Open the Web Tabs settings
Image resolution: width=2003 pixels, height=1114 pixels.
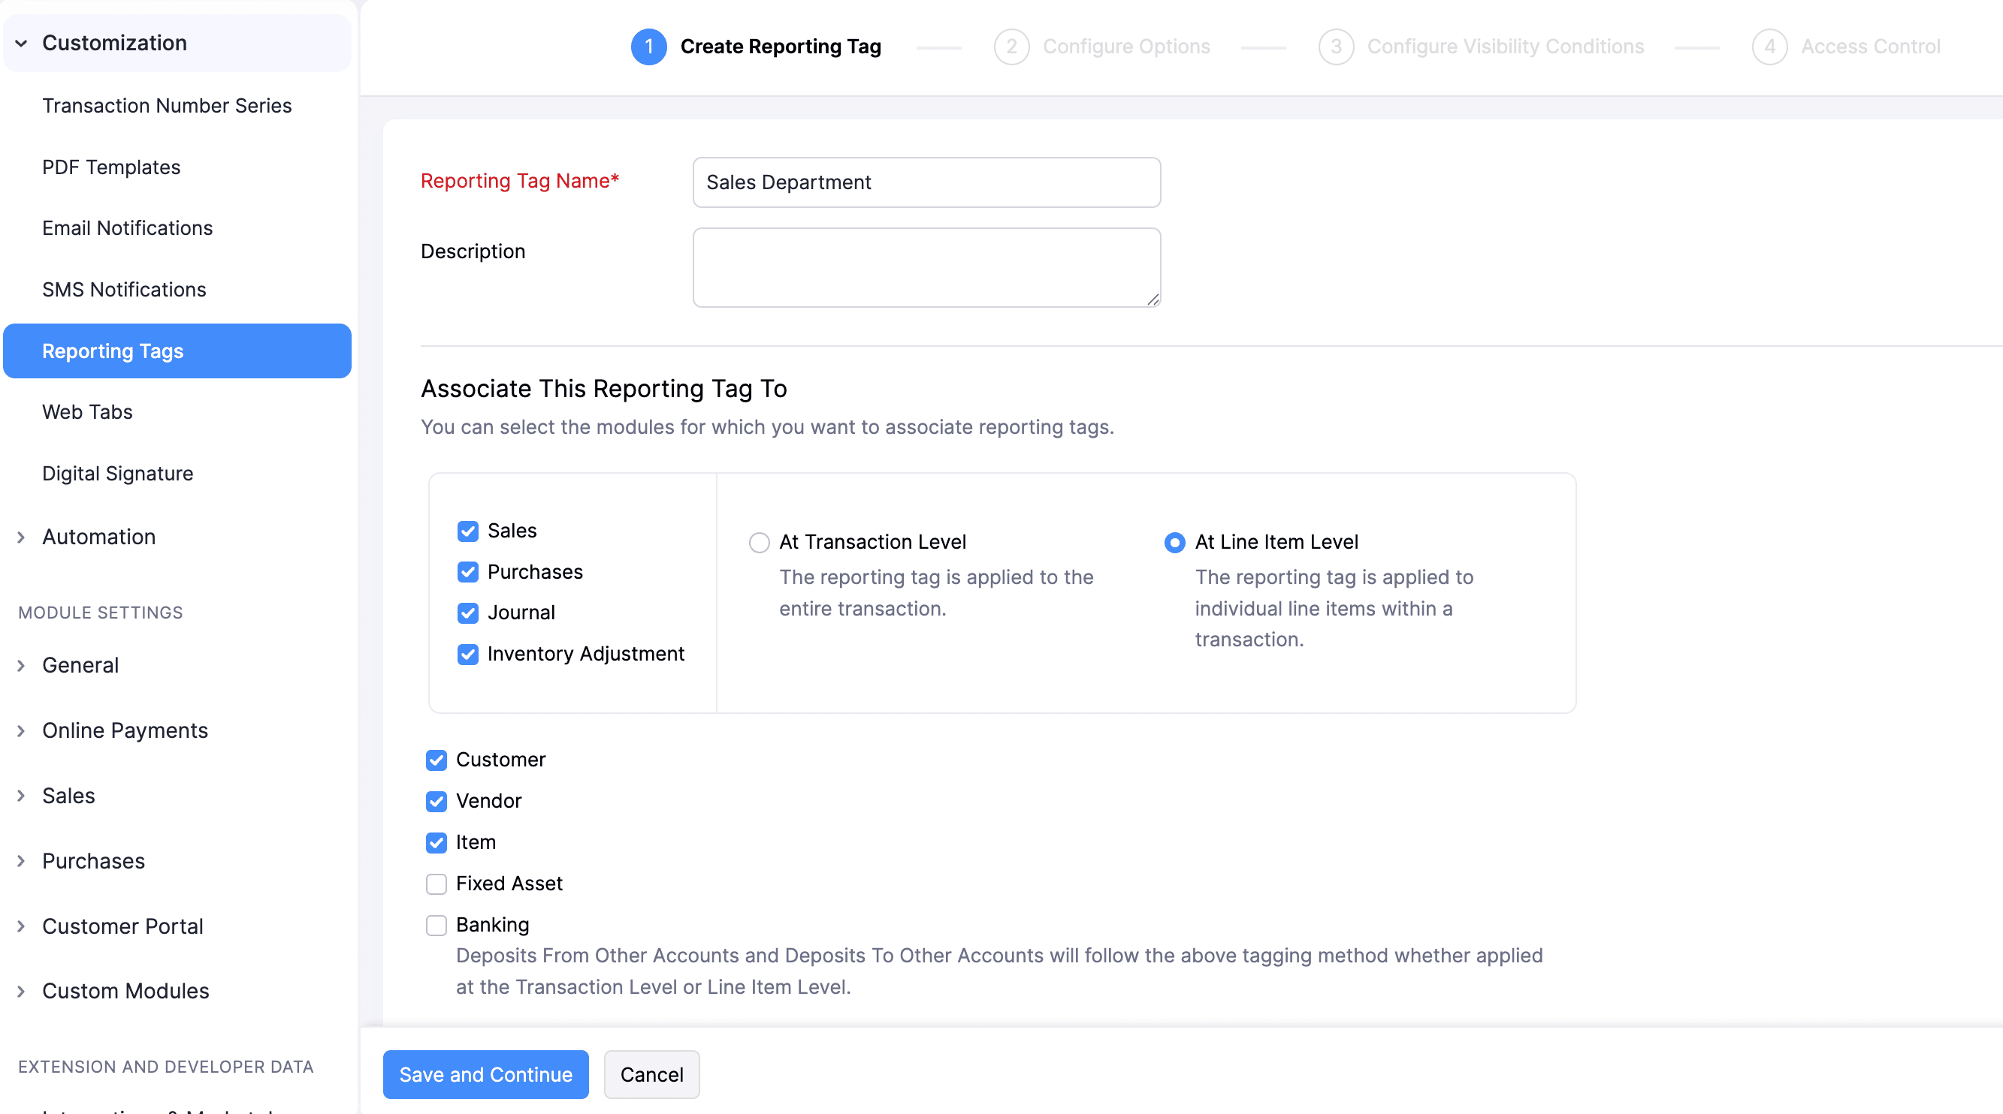[87, 411]
